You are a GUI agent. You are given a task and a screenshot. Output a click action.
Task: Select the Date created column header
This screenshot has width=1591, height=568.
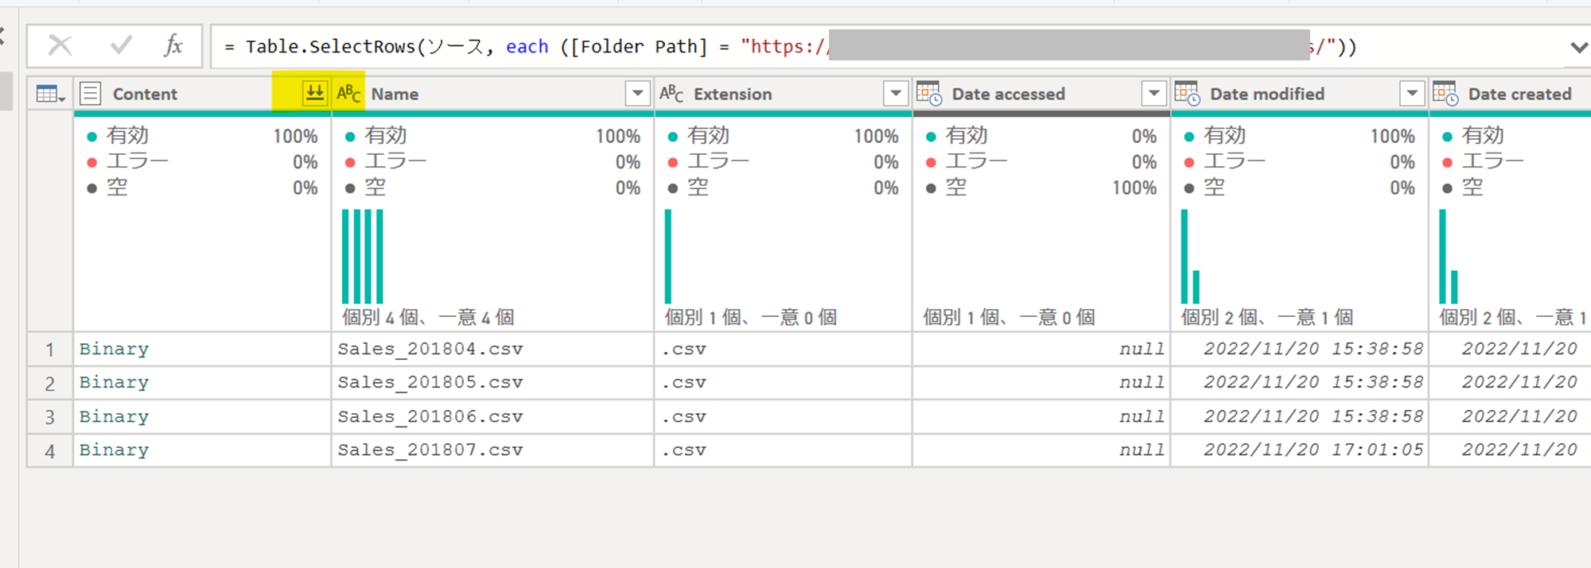click(1511, 94)
